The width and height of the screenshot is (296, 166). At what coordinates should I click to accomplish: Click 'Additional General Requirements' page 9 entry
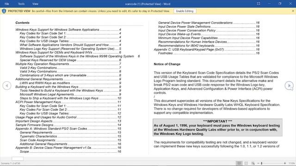pos(68,79)
